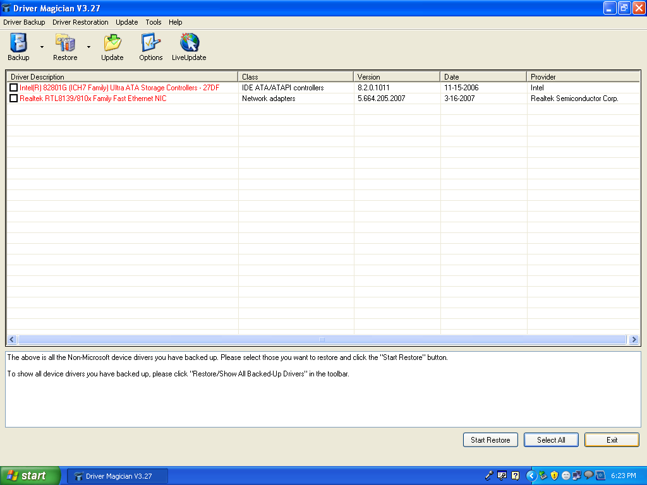The image size is (647, 485).
Task: Click the network computers tray icon
Action: pos(577,476)
